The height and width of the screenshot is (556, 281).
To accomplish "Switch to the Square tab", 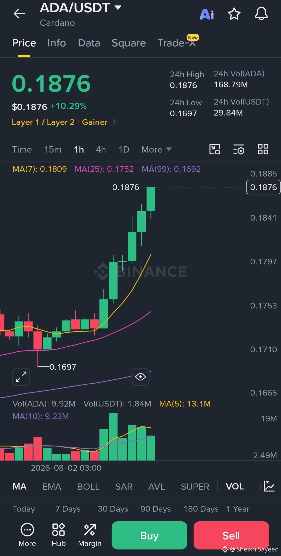I will 129,43.
